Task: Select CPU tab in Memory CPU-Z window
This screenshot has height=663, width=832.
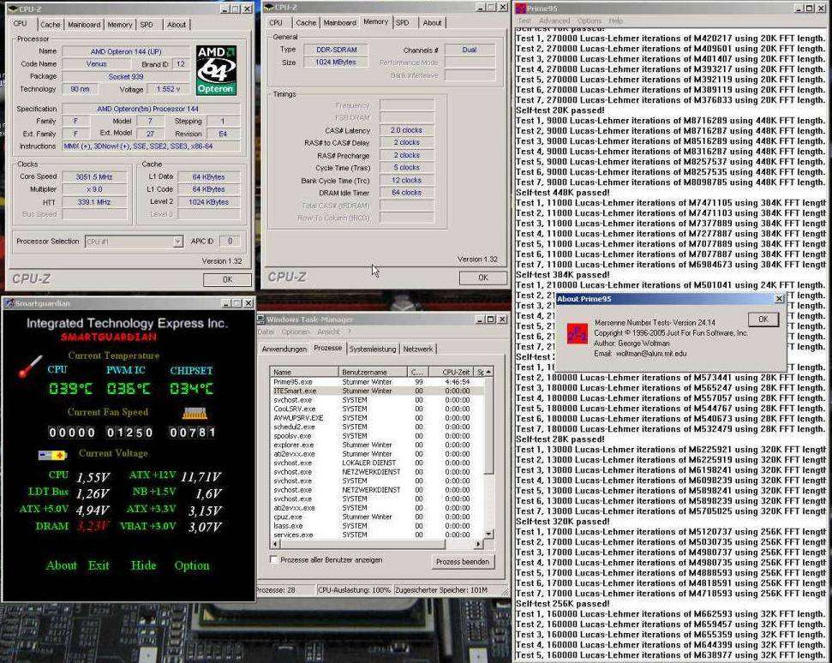Action: (x=276, y=23)
